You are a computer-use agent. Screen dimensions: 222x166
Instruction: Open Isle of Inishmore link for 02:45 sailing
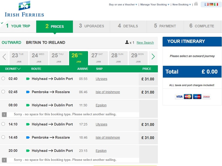coord(108,92)
